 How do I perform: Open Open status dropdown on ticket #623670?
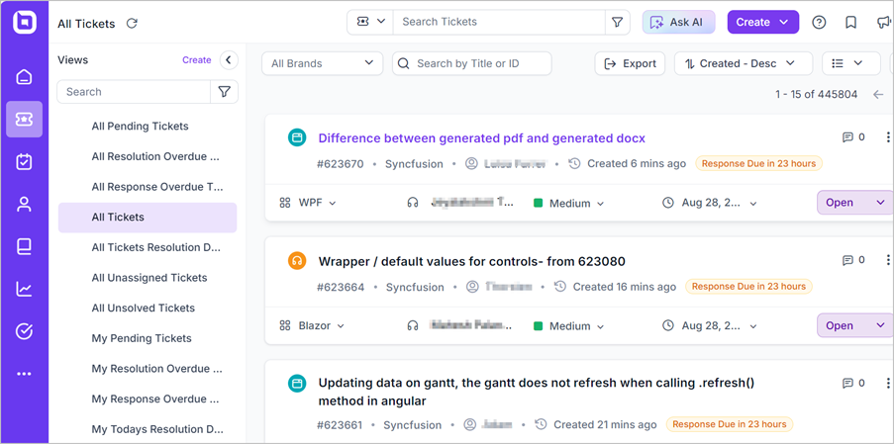[x=854, y=203]
